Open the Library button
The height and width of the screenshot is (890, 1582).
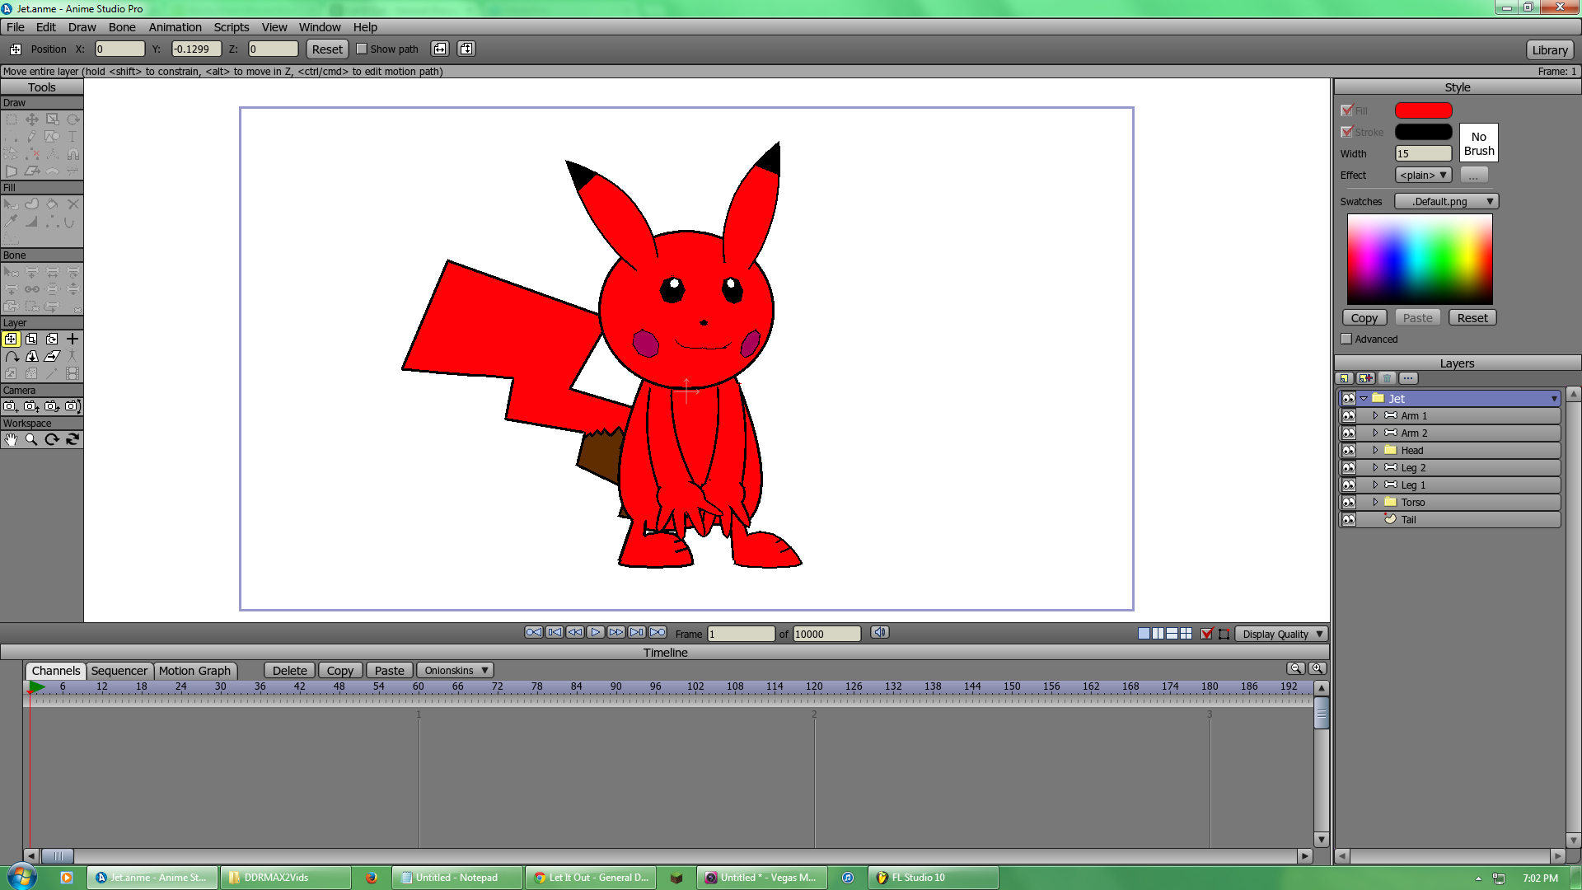pyautogui.click(x=1550, y=50)
